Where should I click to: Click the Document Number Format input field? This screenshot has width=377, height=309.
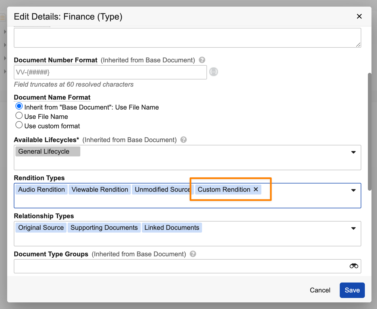[110, 73]
